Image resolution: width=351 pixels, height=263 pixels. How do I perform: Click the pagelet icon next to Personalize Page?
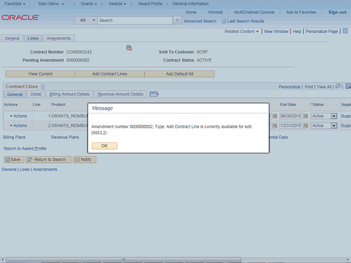(345, 31)
